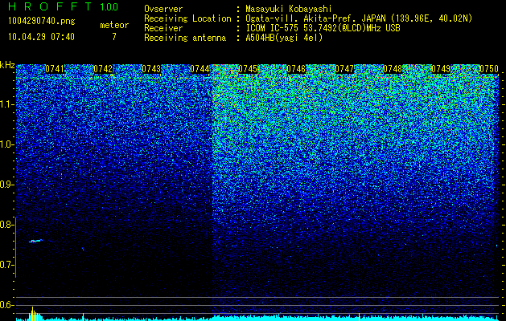This screenshot has width=506, height=321.
Task: Click the 1.1 kHz axis label
Action: [x=6, y=104]
